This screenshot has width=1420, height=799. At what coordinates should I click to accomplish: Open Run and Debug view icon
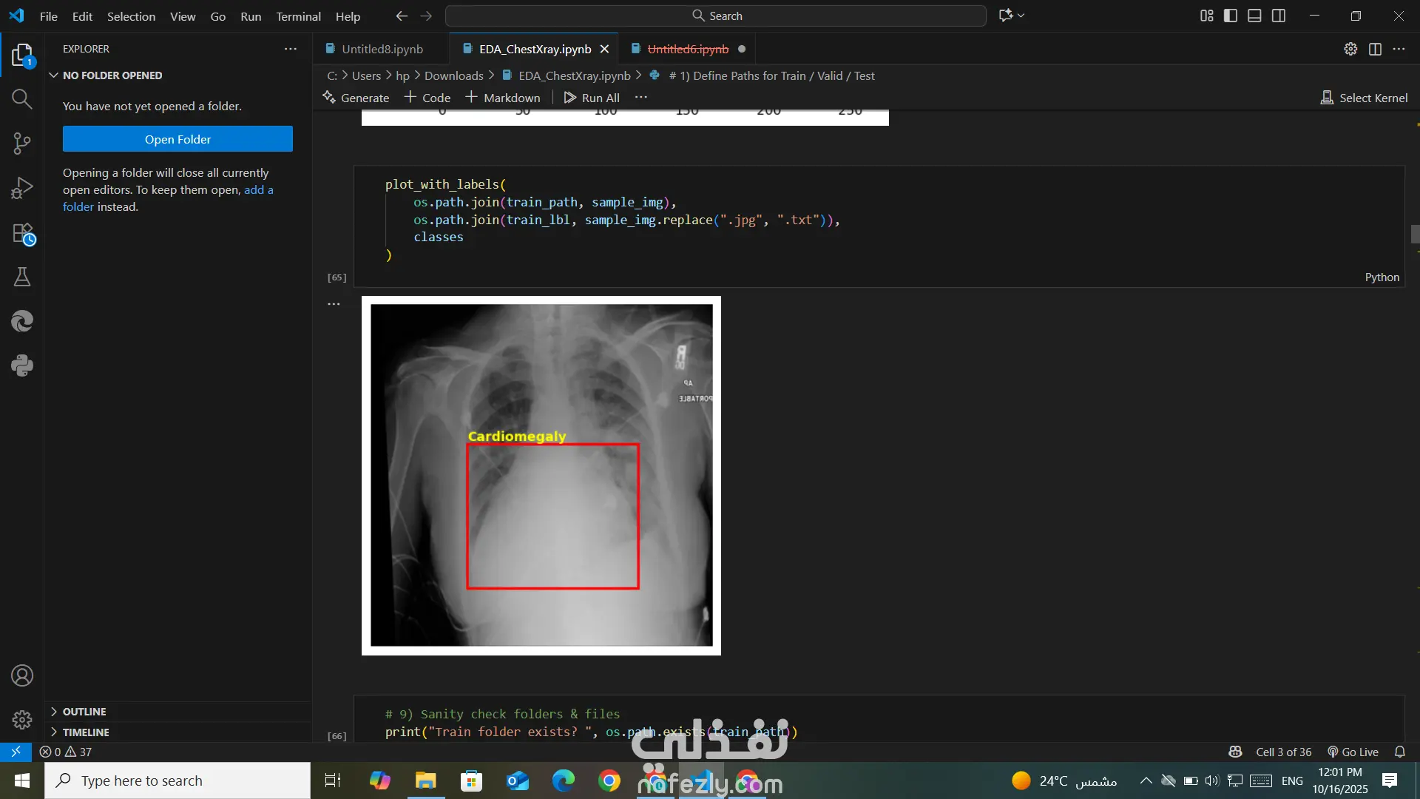tap(22, 188)
